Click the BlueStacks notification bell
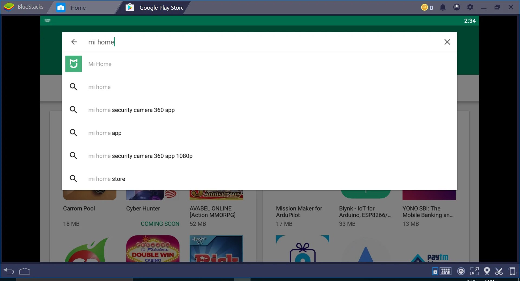Image resolution: width=520 pixels, height=281 pixels. [443, 7]
